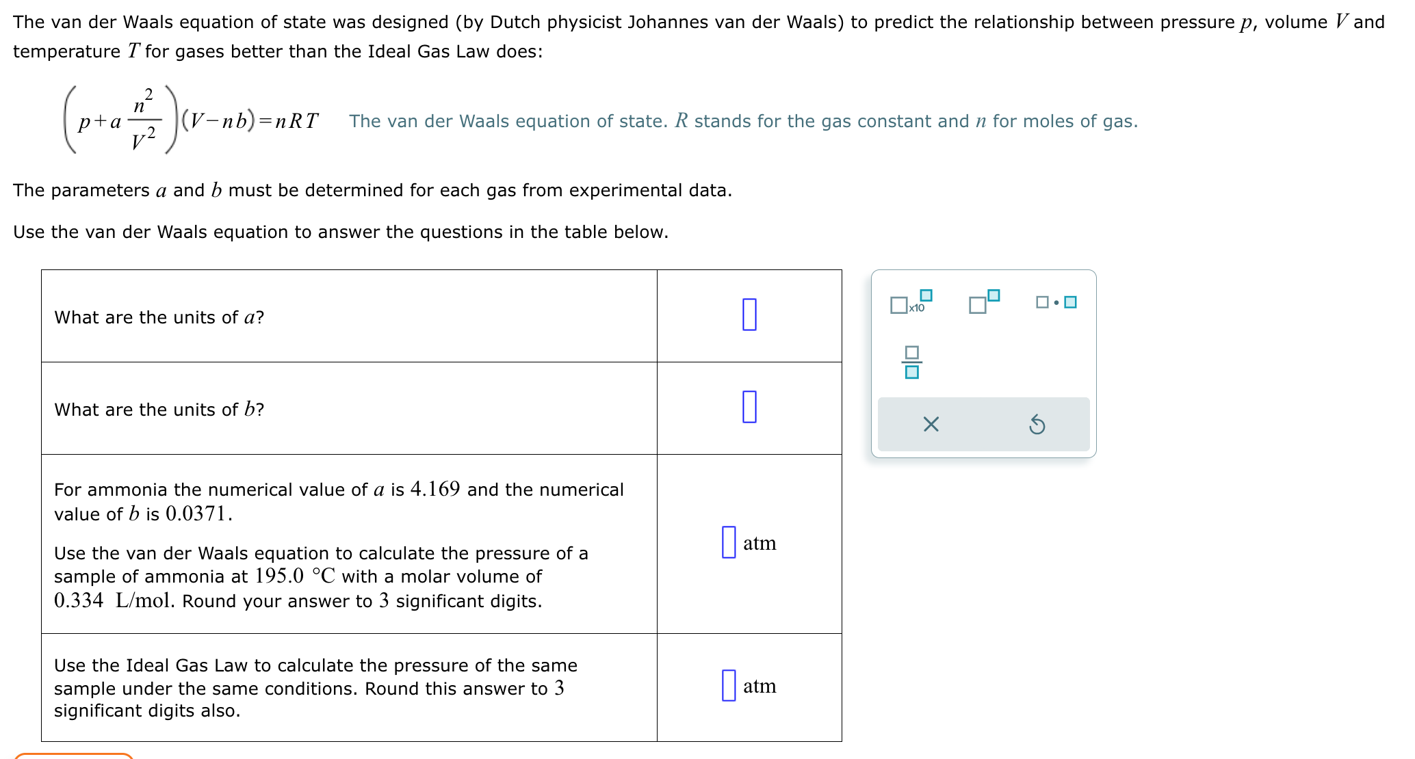Insert the multiplication dot template

pos(1056,302)
